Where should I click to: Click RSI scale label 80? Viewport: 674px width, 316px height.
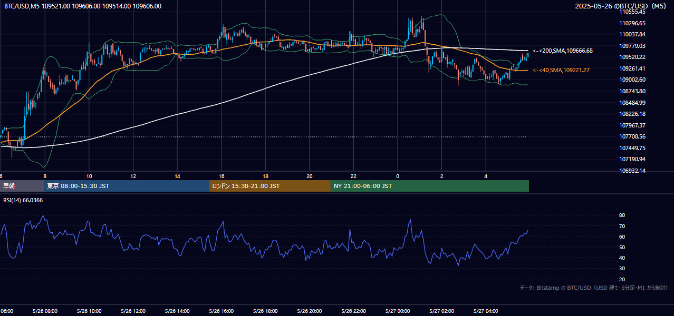pyautogui.click(x=622, y=215)
